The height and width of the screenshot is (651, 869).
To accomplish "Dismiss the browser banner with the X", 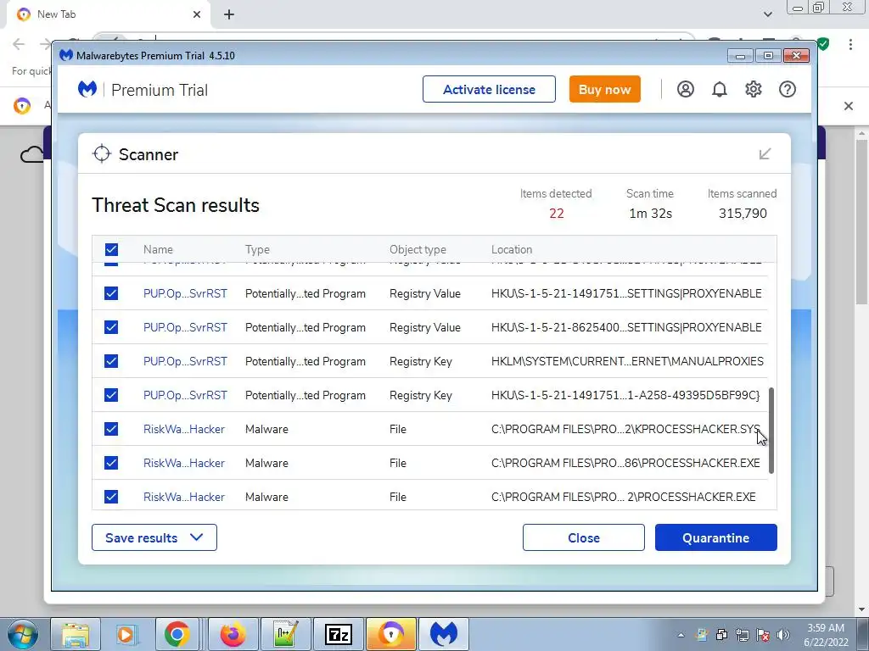I will coord(849,106).
